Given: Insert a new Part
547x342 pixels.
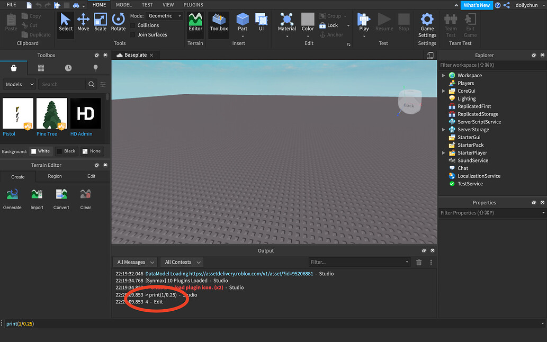Looking at the screenshot, I should (243, 22).
